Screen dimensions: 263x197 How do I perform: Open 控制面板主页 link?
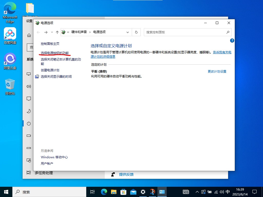[x=50, y=44]
